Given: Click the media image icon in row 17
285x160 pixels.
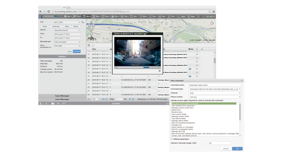Looking at the screenshot, I should [190, 69].
